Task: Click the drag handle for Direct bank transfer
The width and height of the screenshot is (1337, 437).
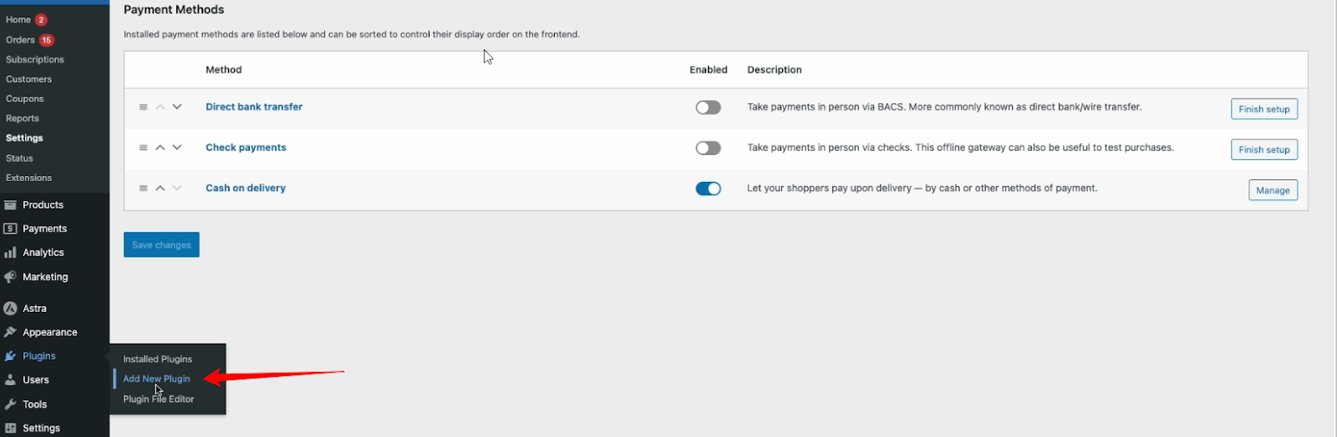Action: pos(143,108)
